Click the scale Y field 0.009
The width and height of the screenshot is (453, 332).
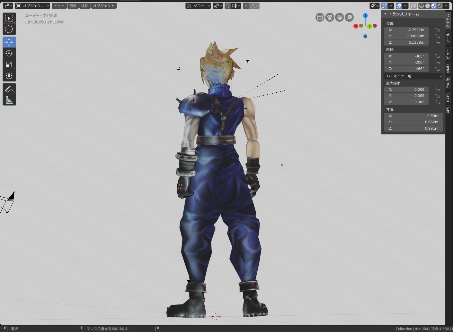pos(406,96)
